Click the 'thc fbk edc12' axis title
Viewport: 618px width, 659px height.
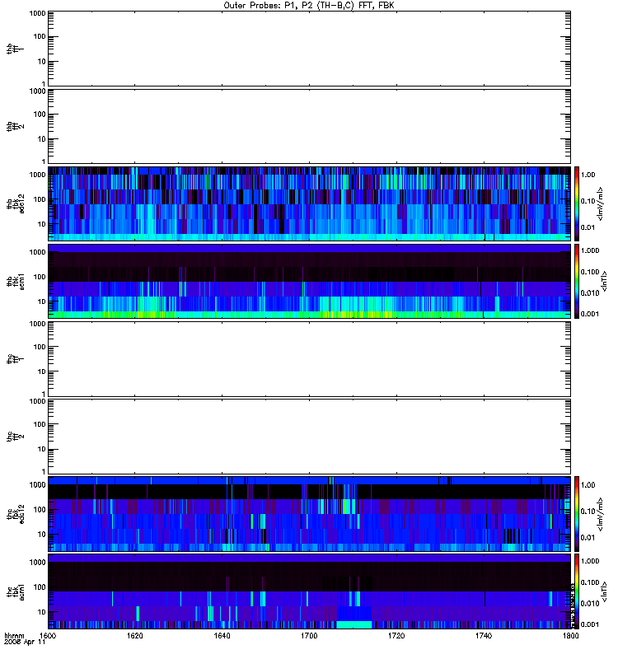15,514
